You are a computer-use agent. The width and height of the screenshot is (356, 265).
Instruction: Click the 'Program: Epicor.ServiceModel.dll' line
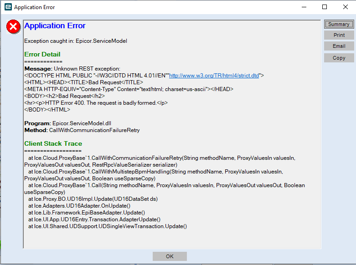[x=67, y=123]
